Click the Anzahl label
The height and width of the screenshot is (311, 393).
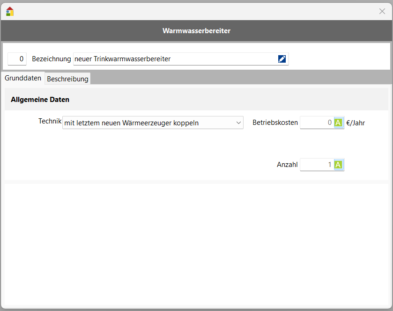point(287,165)
